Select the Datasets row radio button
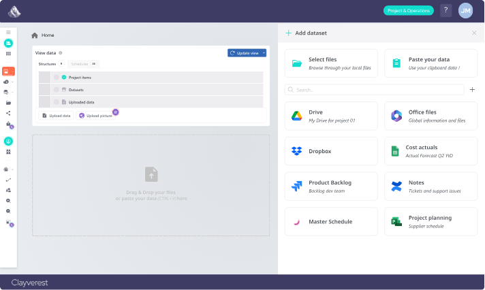This screenshot has height=290, width=485. pos(57,90)
